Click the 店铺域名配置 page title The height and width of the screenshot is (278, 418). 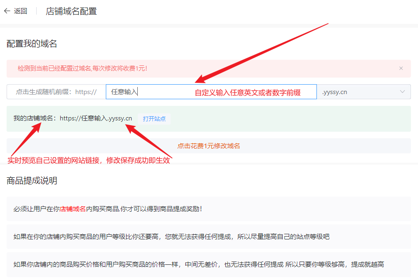pos(71,11)
